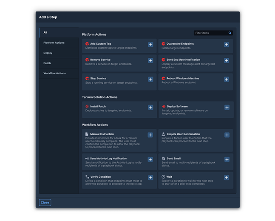Click the Send Activity Log Notification title
The height and width of the screenshot is (221, 275).
point(108,159)
